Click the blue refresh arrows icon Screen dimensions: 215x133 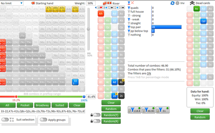pos(172,3)
